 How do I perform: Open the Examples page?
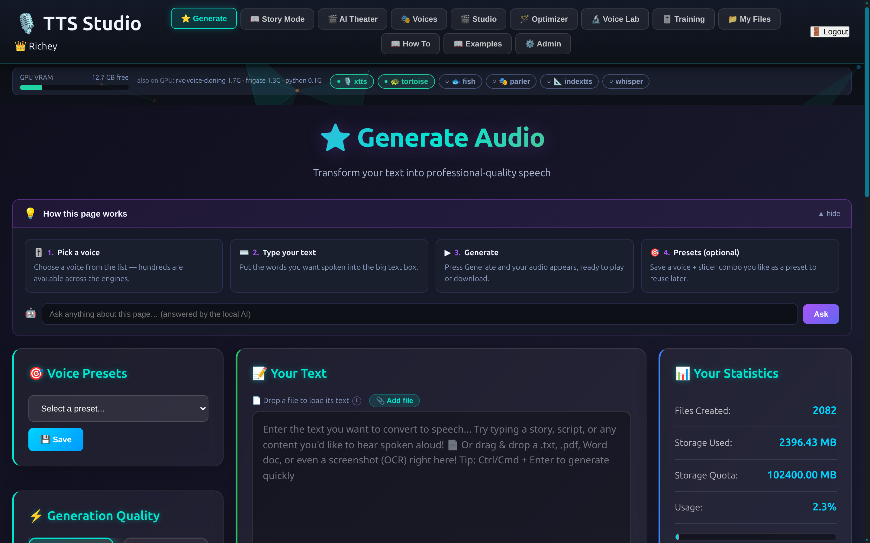[x=477, y=44]
